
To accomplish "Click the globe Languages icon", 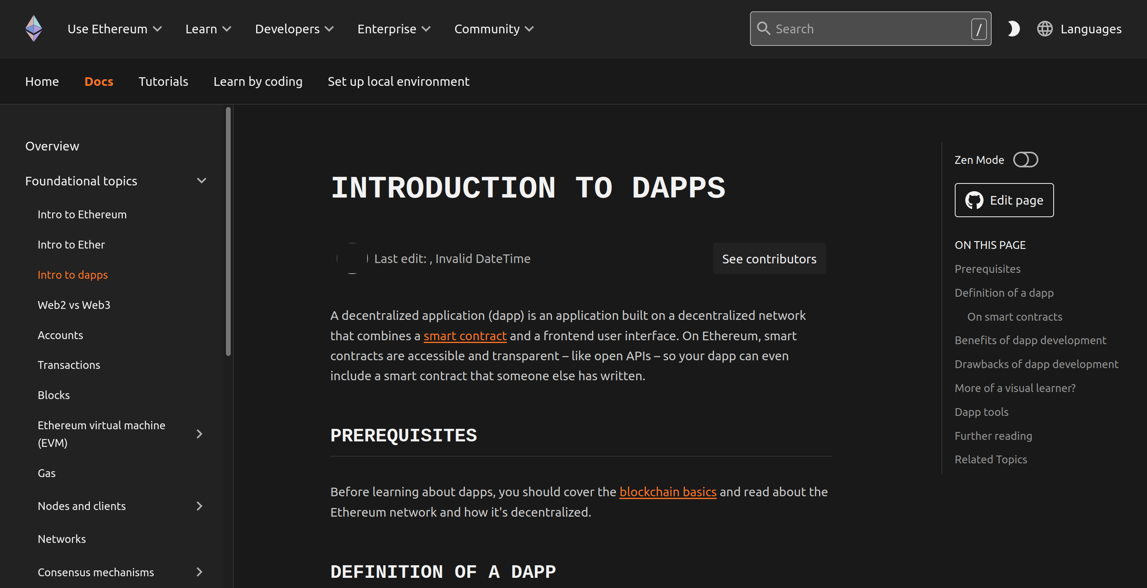I will pyautogui.click(x=1045, y=29).
